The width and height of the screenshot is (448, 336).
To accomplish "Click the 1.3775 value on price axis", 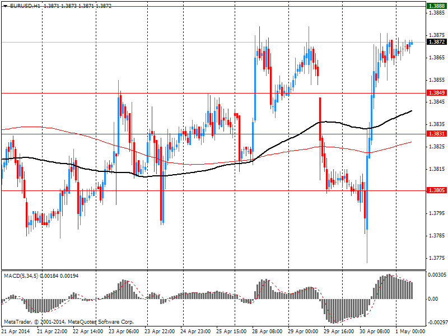I will click(436, 258).
